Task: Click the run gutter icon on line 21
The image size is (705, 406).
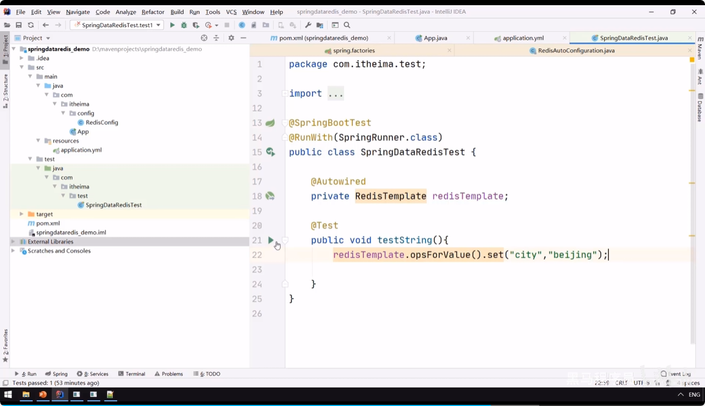Action: (271, 240)
